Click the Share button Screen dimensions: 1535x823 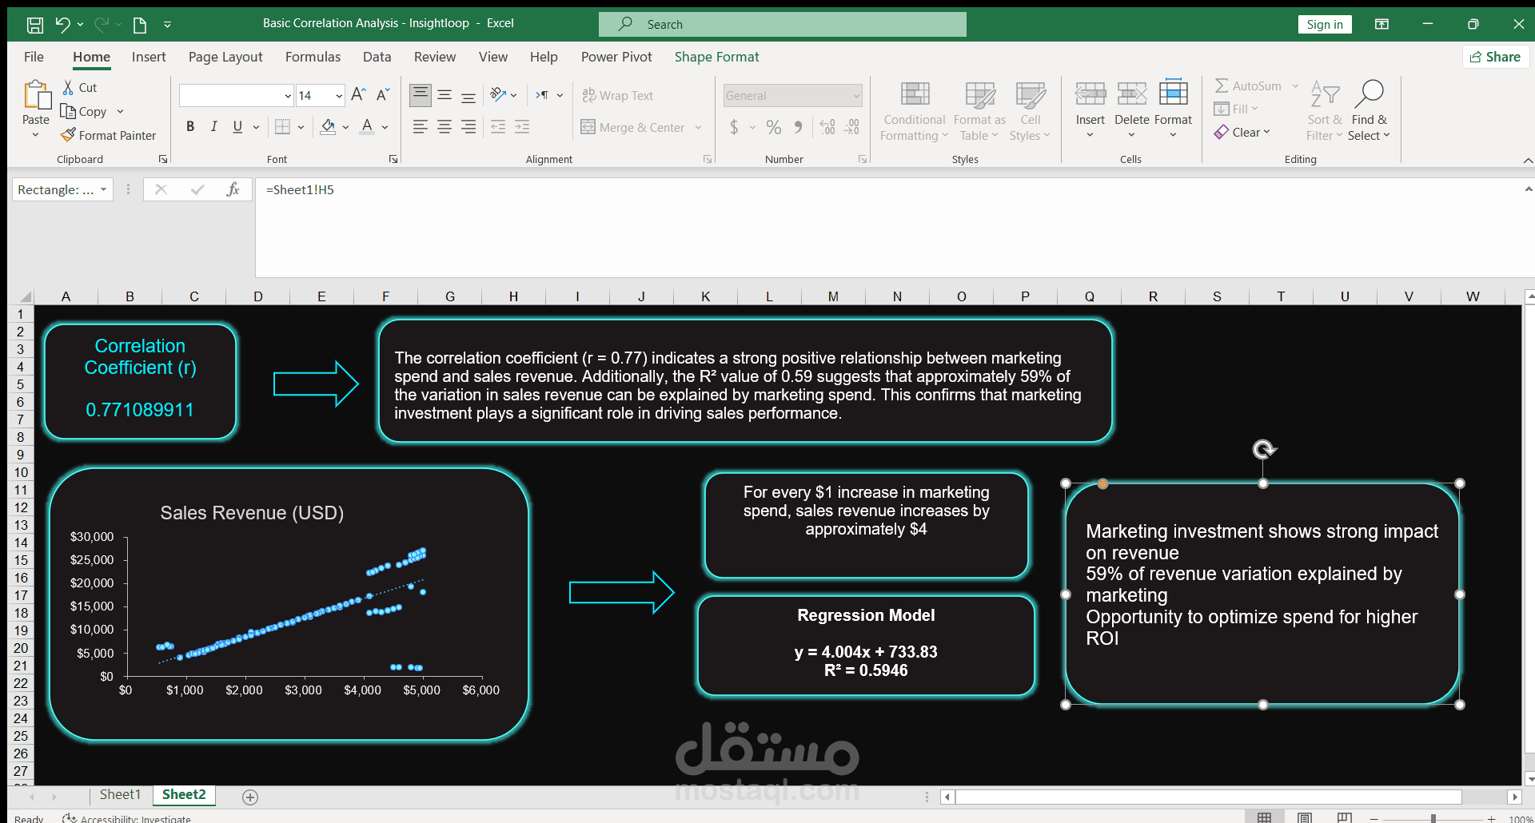tap(1496, 57)
